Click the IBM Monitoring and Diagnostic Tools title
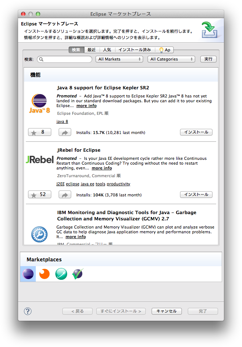Screen dimensions: 242x347 tap(127, 216)
